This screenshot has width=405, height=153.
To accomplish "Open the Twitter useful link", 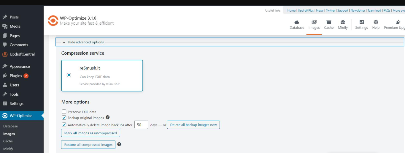I will click(330, 10).
